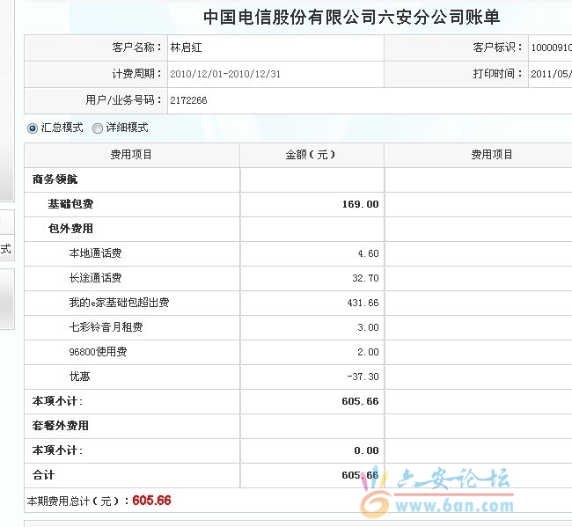Click the red 605.66 total amount
The height and width of the screenshot is (527, 572).
pyautogui.click(x=151, y=501)
